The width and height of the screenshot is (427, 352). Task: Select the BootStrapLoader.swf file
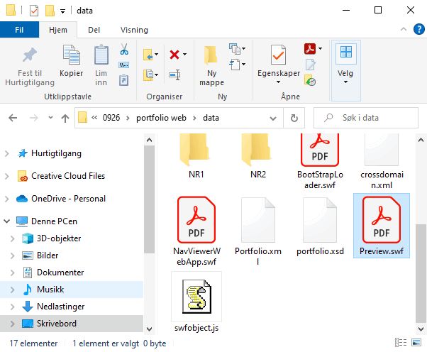coord(320,162)
